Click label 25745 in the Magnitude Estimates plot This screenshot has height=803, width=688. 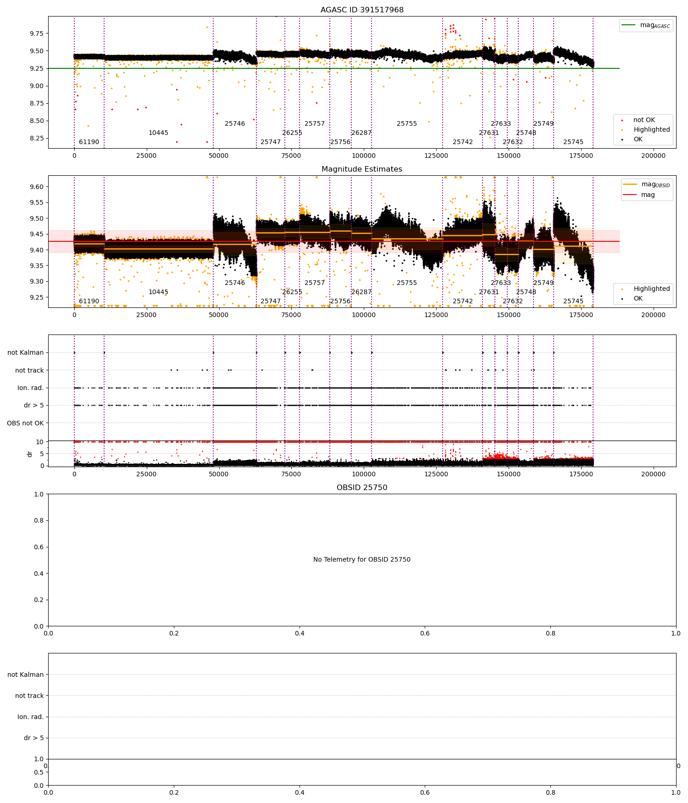pyautogui.click(x=573, y=301)
